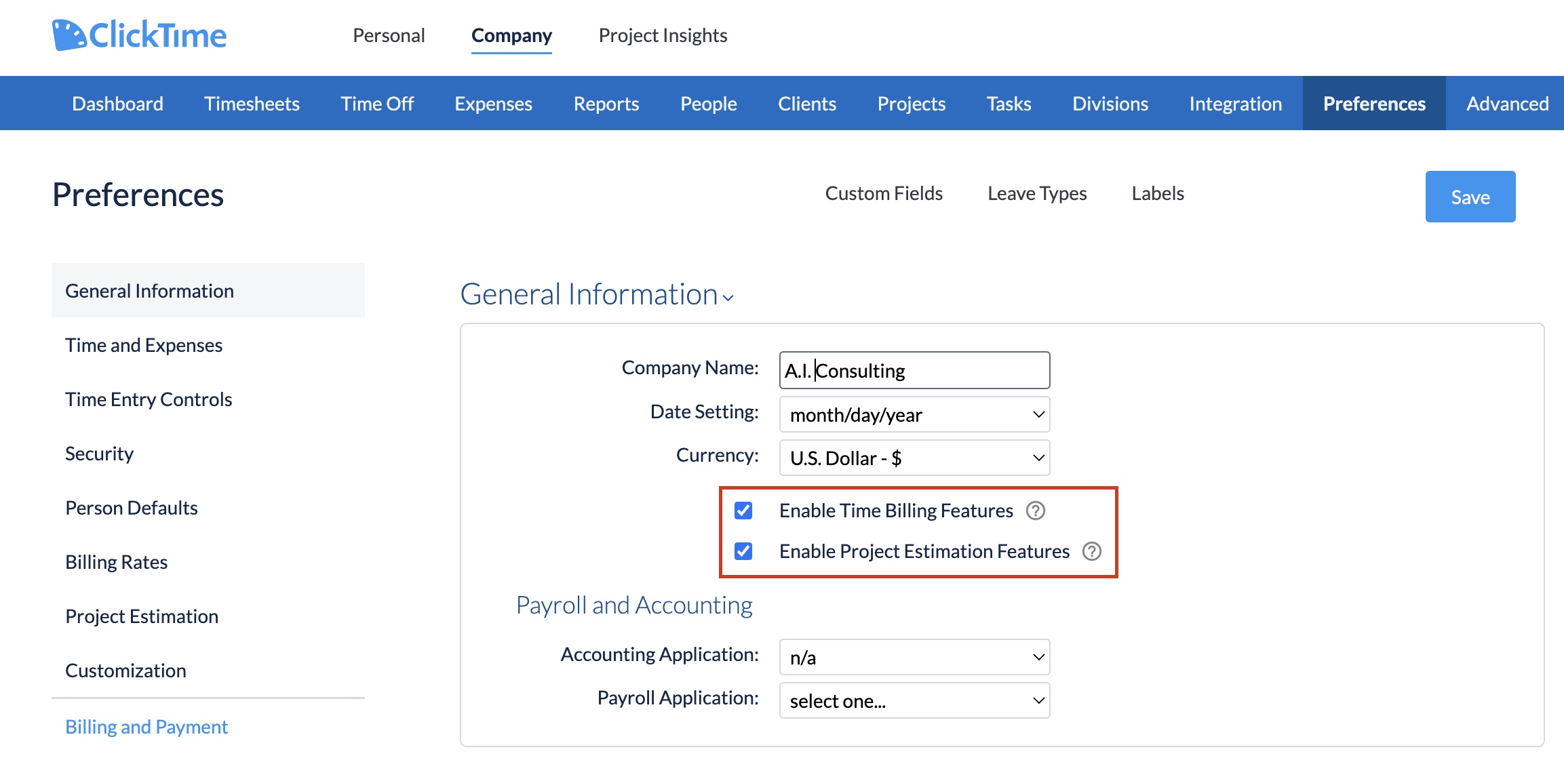This screenshot has height=758, width=1564.
Task: Switch to the Project Insights tab
Action: coord(662,35)
